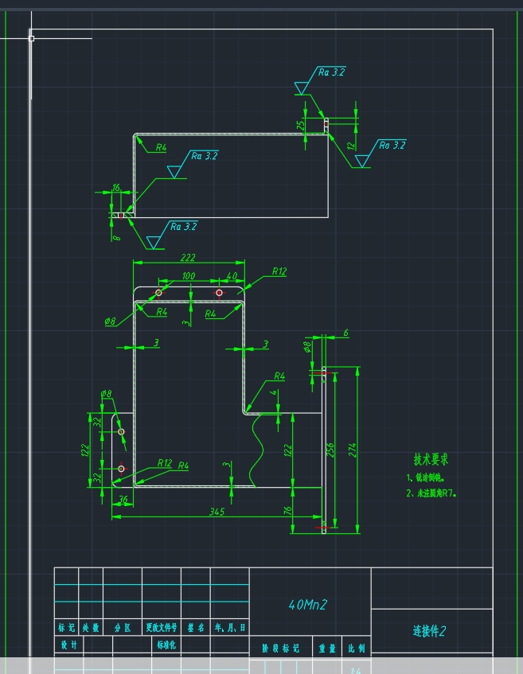
Task: Click the crosshair cursor pickbox
Action: [31, 38]
